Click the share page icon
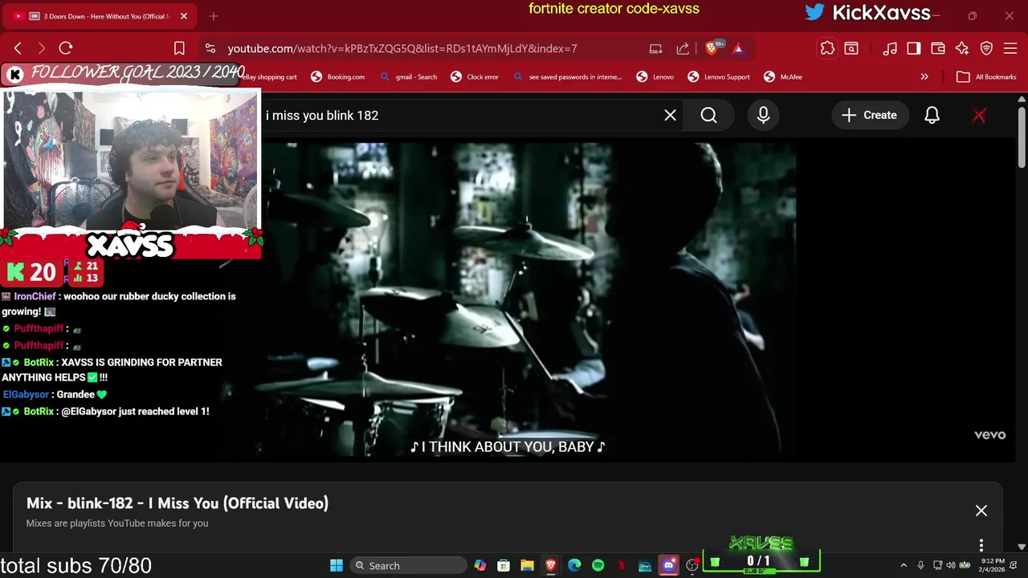1028x578 pixels. click(x=683, y=48)
